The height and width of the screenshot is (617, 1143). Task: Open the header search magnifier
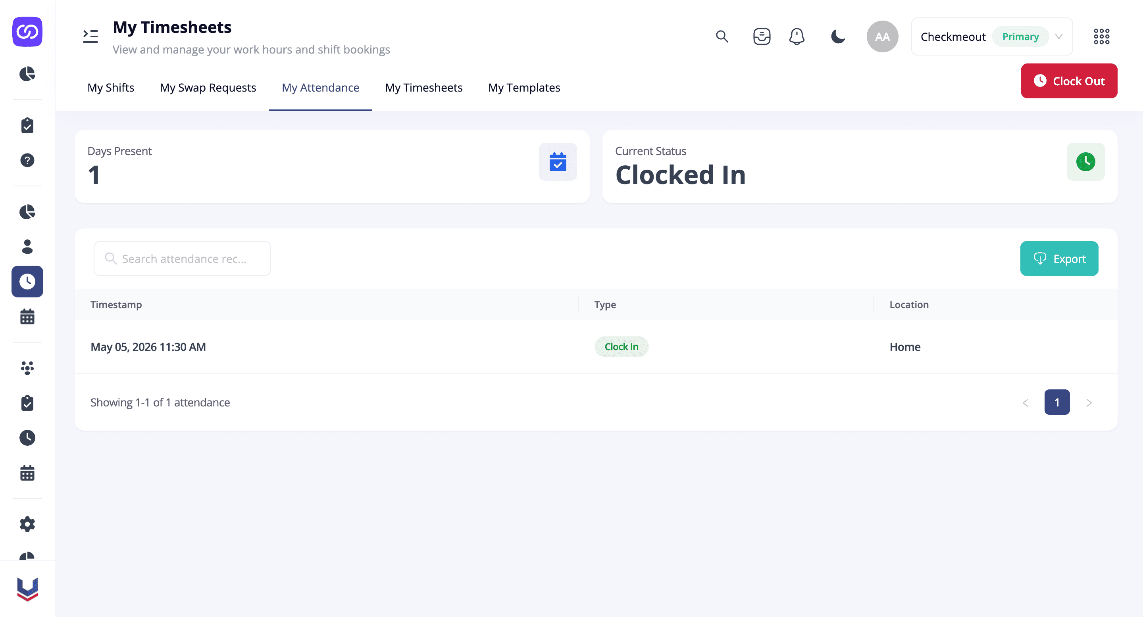[x=722, y=36]
